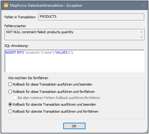149x134 pixels.
Task: Select 'Rollback für diese Transaktion ausführen und fortfahren'
Action: (x=51, y=92)
